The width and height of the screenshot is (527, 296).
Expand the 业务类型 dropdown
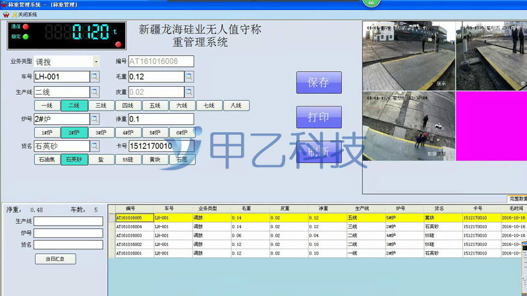point(96,61)
